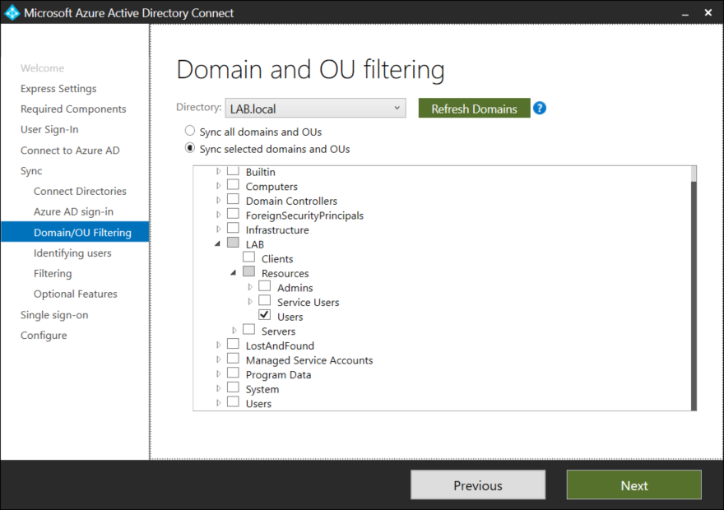The width and height of the screenshot is (724, 510).
Task: Expand the Builtin tree node
Action: [x=218, y=171]
